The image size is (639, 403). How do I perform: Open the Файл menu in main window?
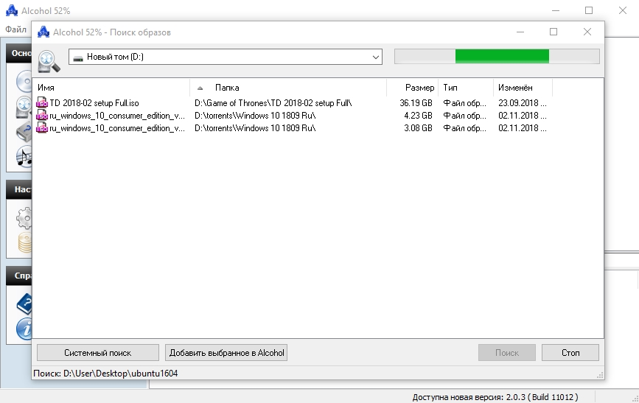16,29
